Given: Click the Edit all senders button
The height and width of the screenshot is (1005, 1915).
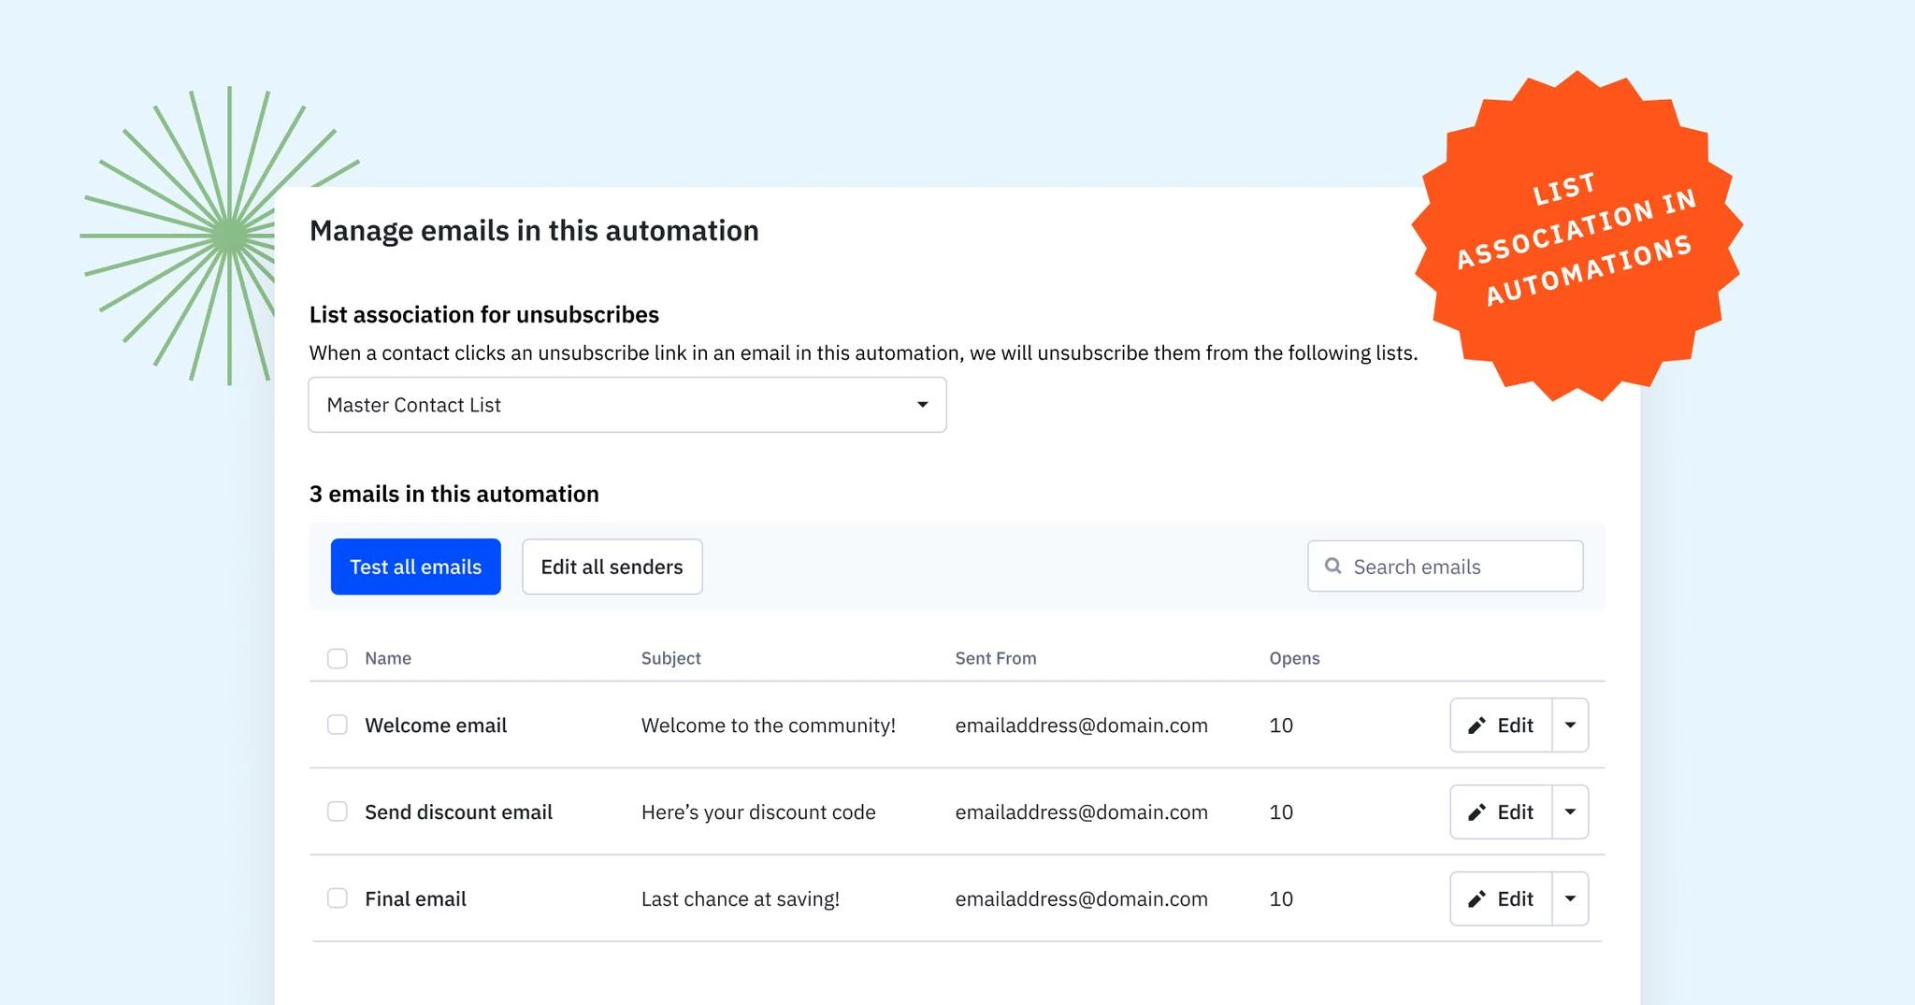Looking at the screenshot, I should (612, 567).
